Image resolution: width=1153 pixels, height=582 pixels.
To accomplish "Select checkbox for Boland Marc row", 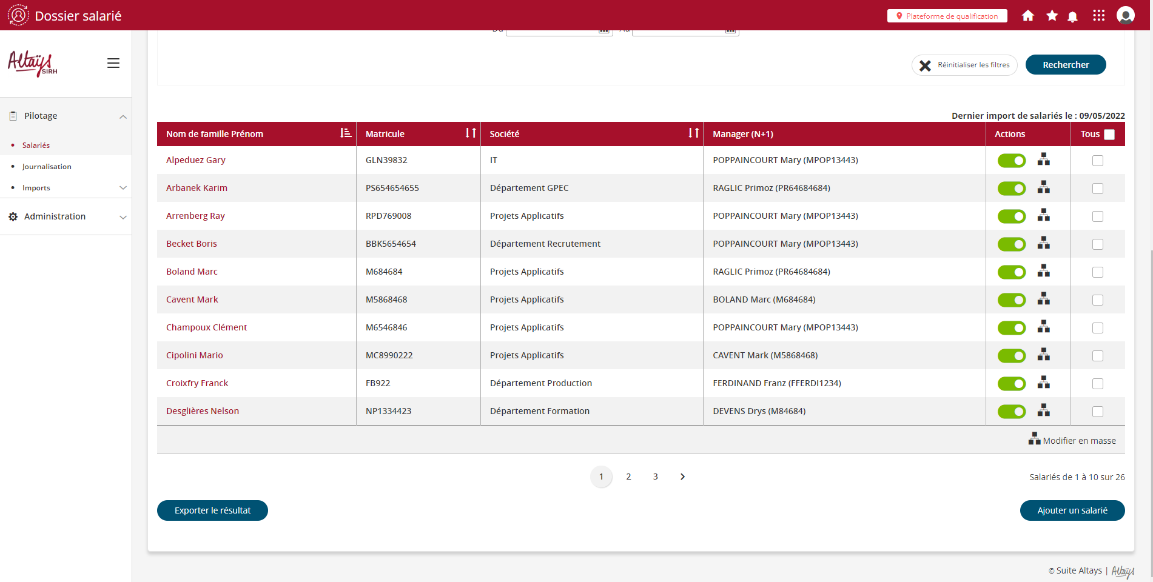I will pyautogui.click(x=1097, y=272).
